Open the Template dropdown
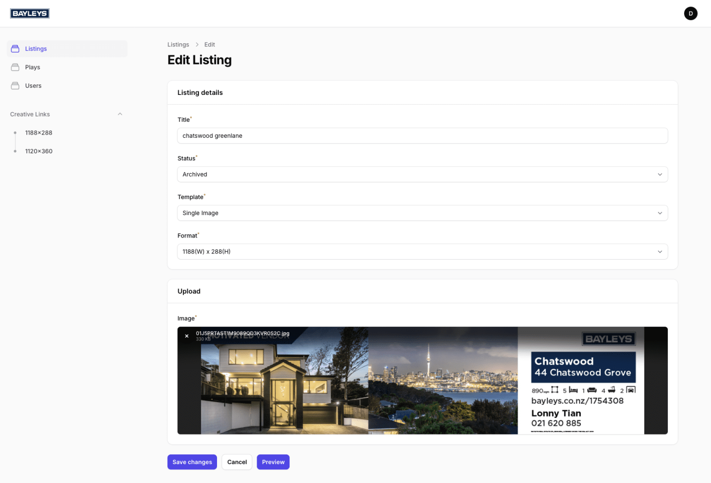This screenshot has width=711, height=483. (x=422, y=213)
